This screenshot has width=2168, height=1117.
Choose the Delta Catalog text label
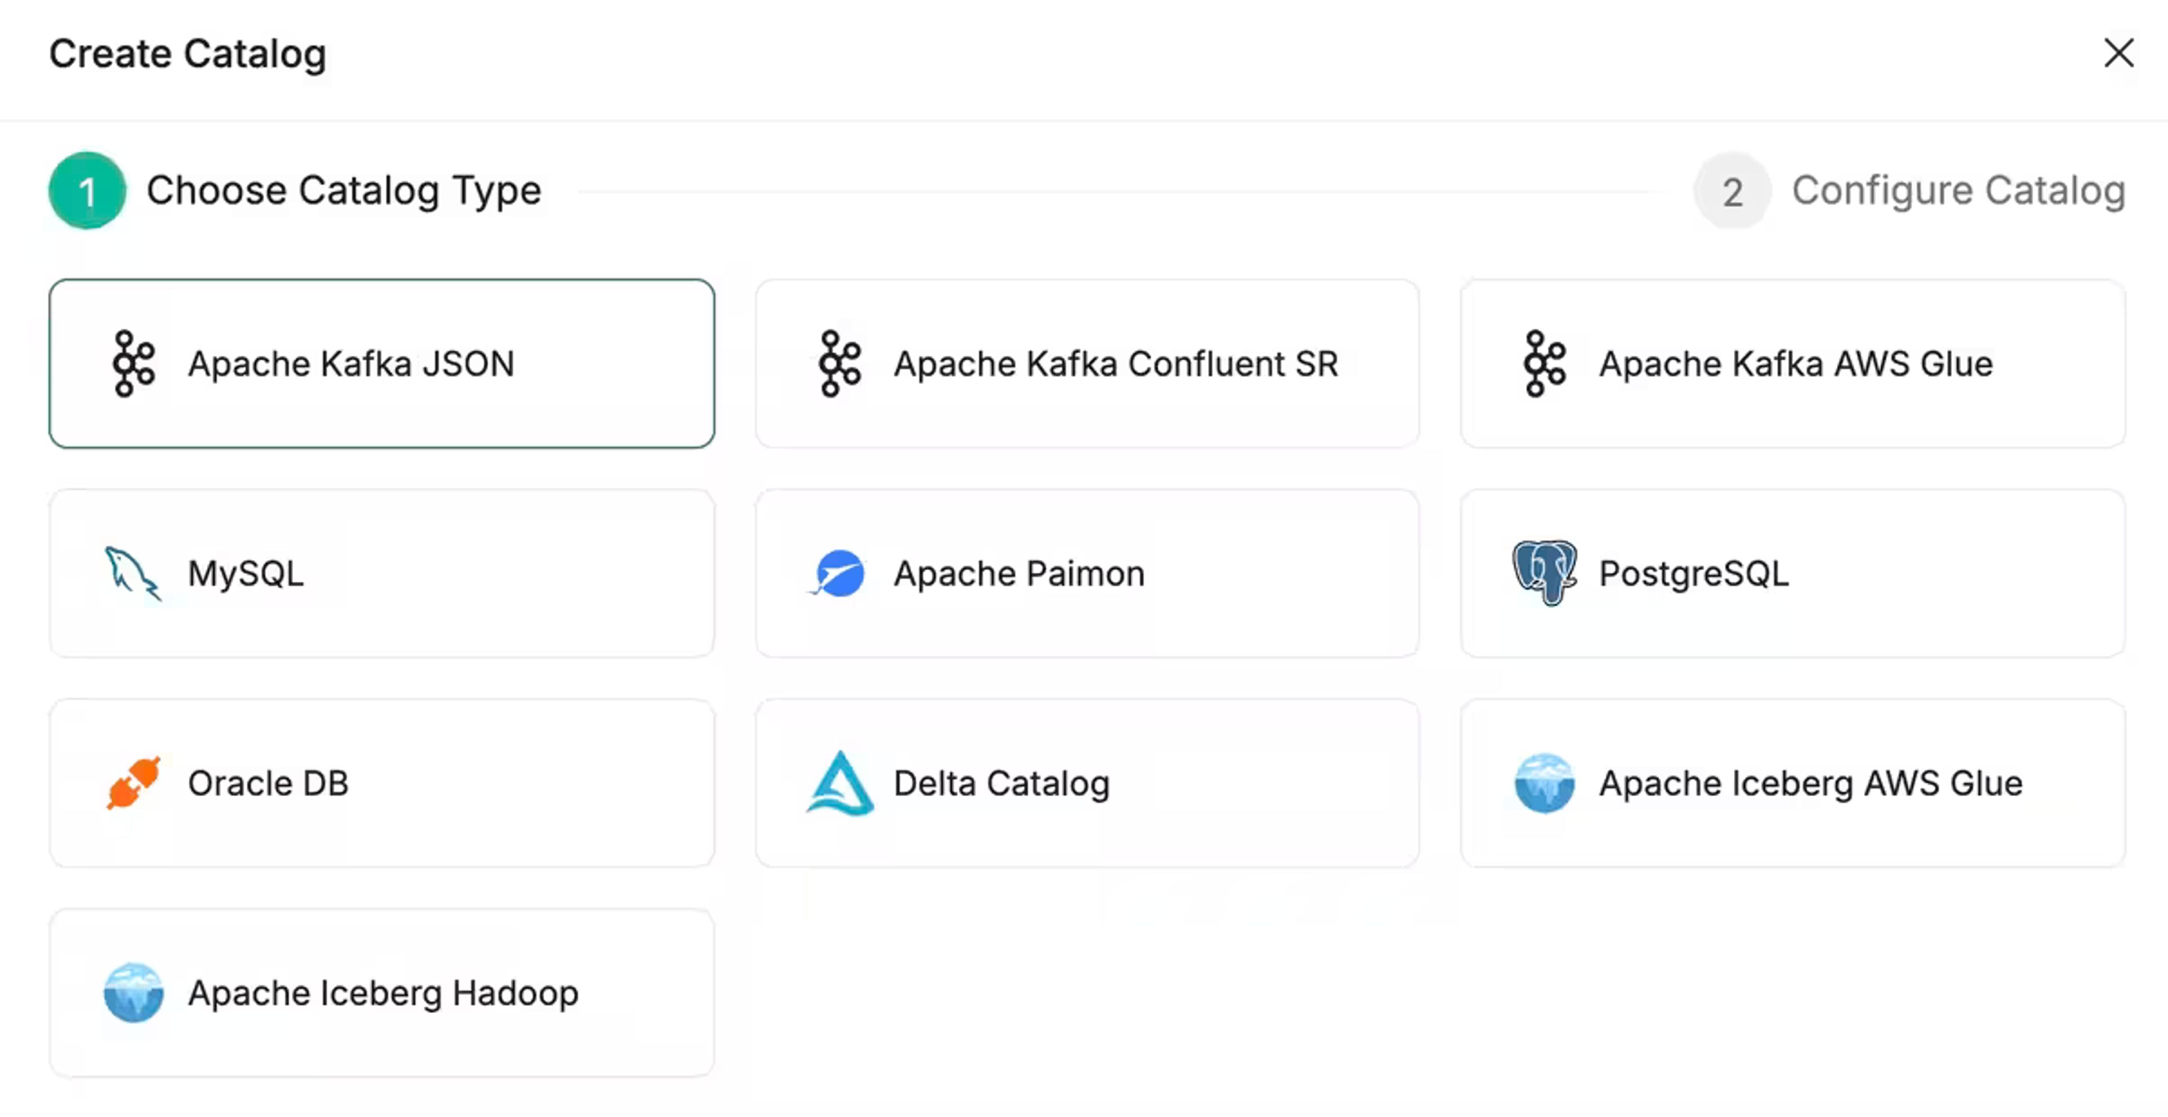(x=1002, y=784)
